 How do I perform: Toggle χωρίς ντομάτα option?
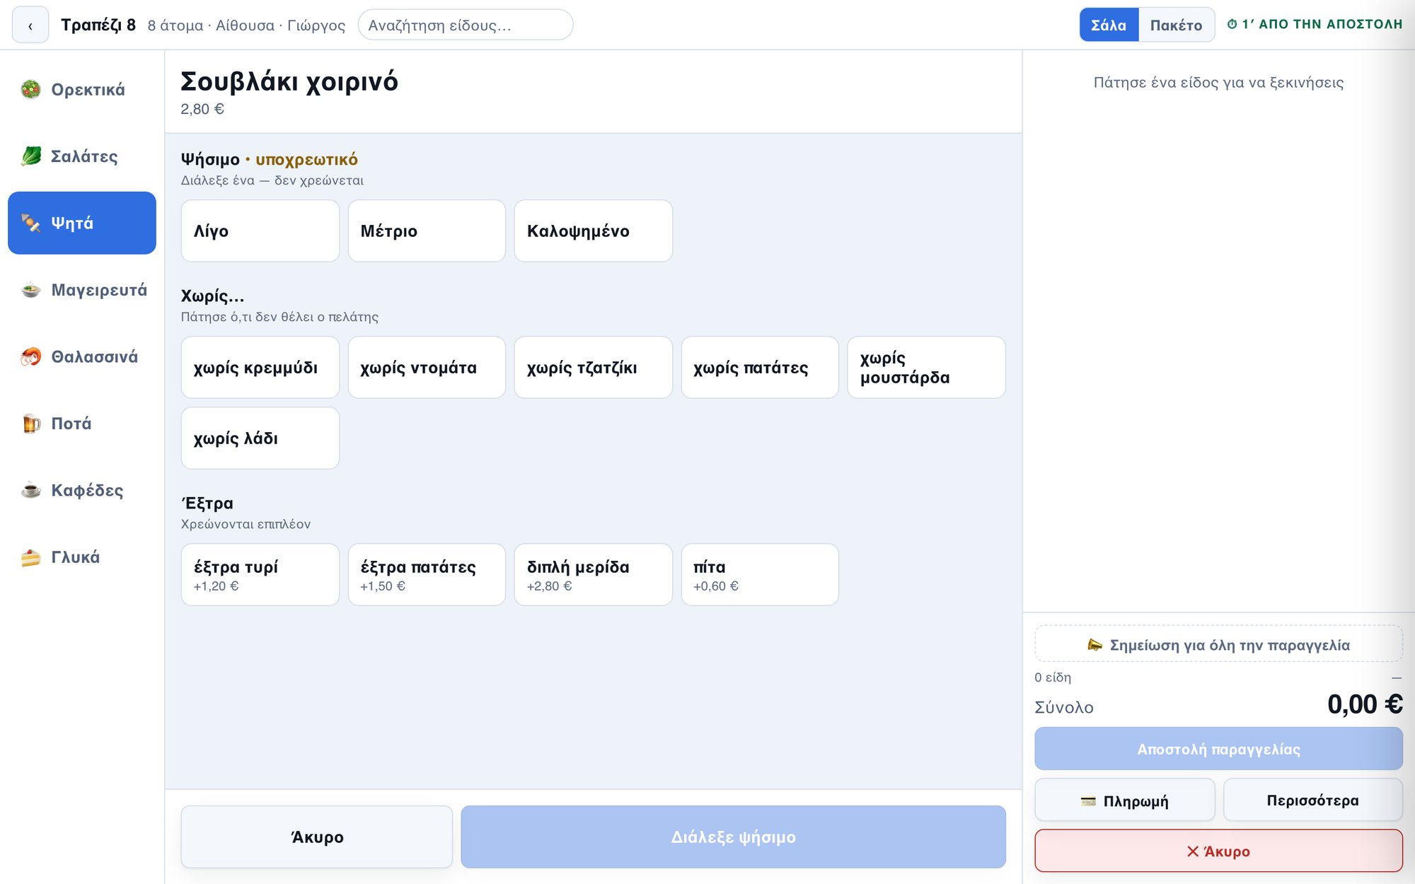(x=427, y=368)
